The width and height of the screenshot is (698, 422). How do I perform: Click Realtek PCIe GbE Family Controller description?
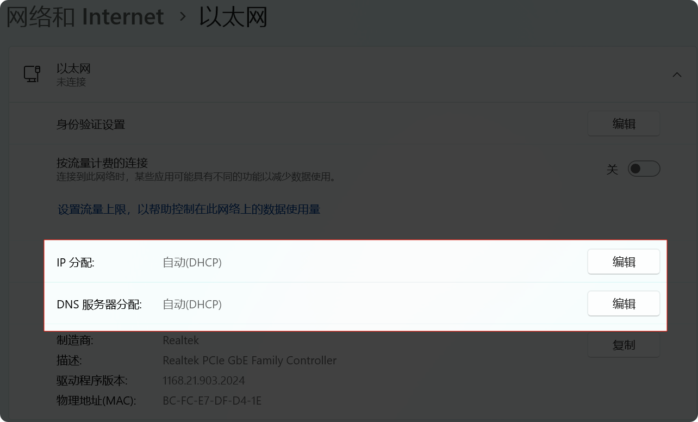[x=250, y=361]
